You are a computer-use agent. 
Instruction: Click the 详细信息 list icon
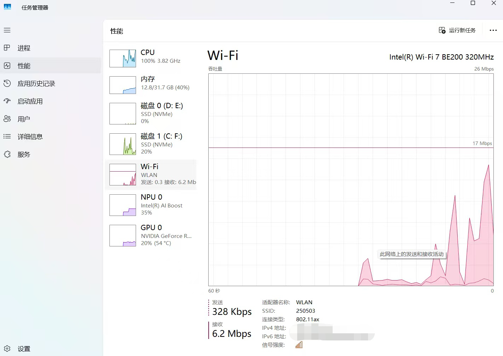point(7,137)
